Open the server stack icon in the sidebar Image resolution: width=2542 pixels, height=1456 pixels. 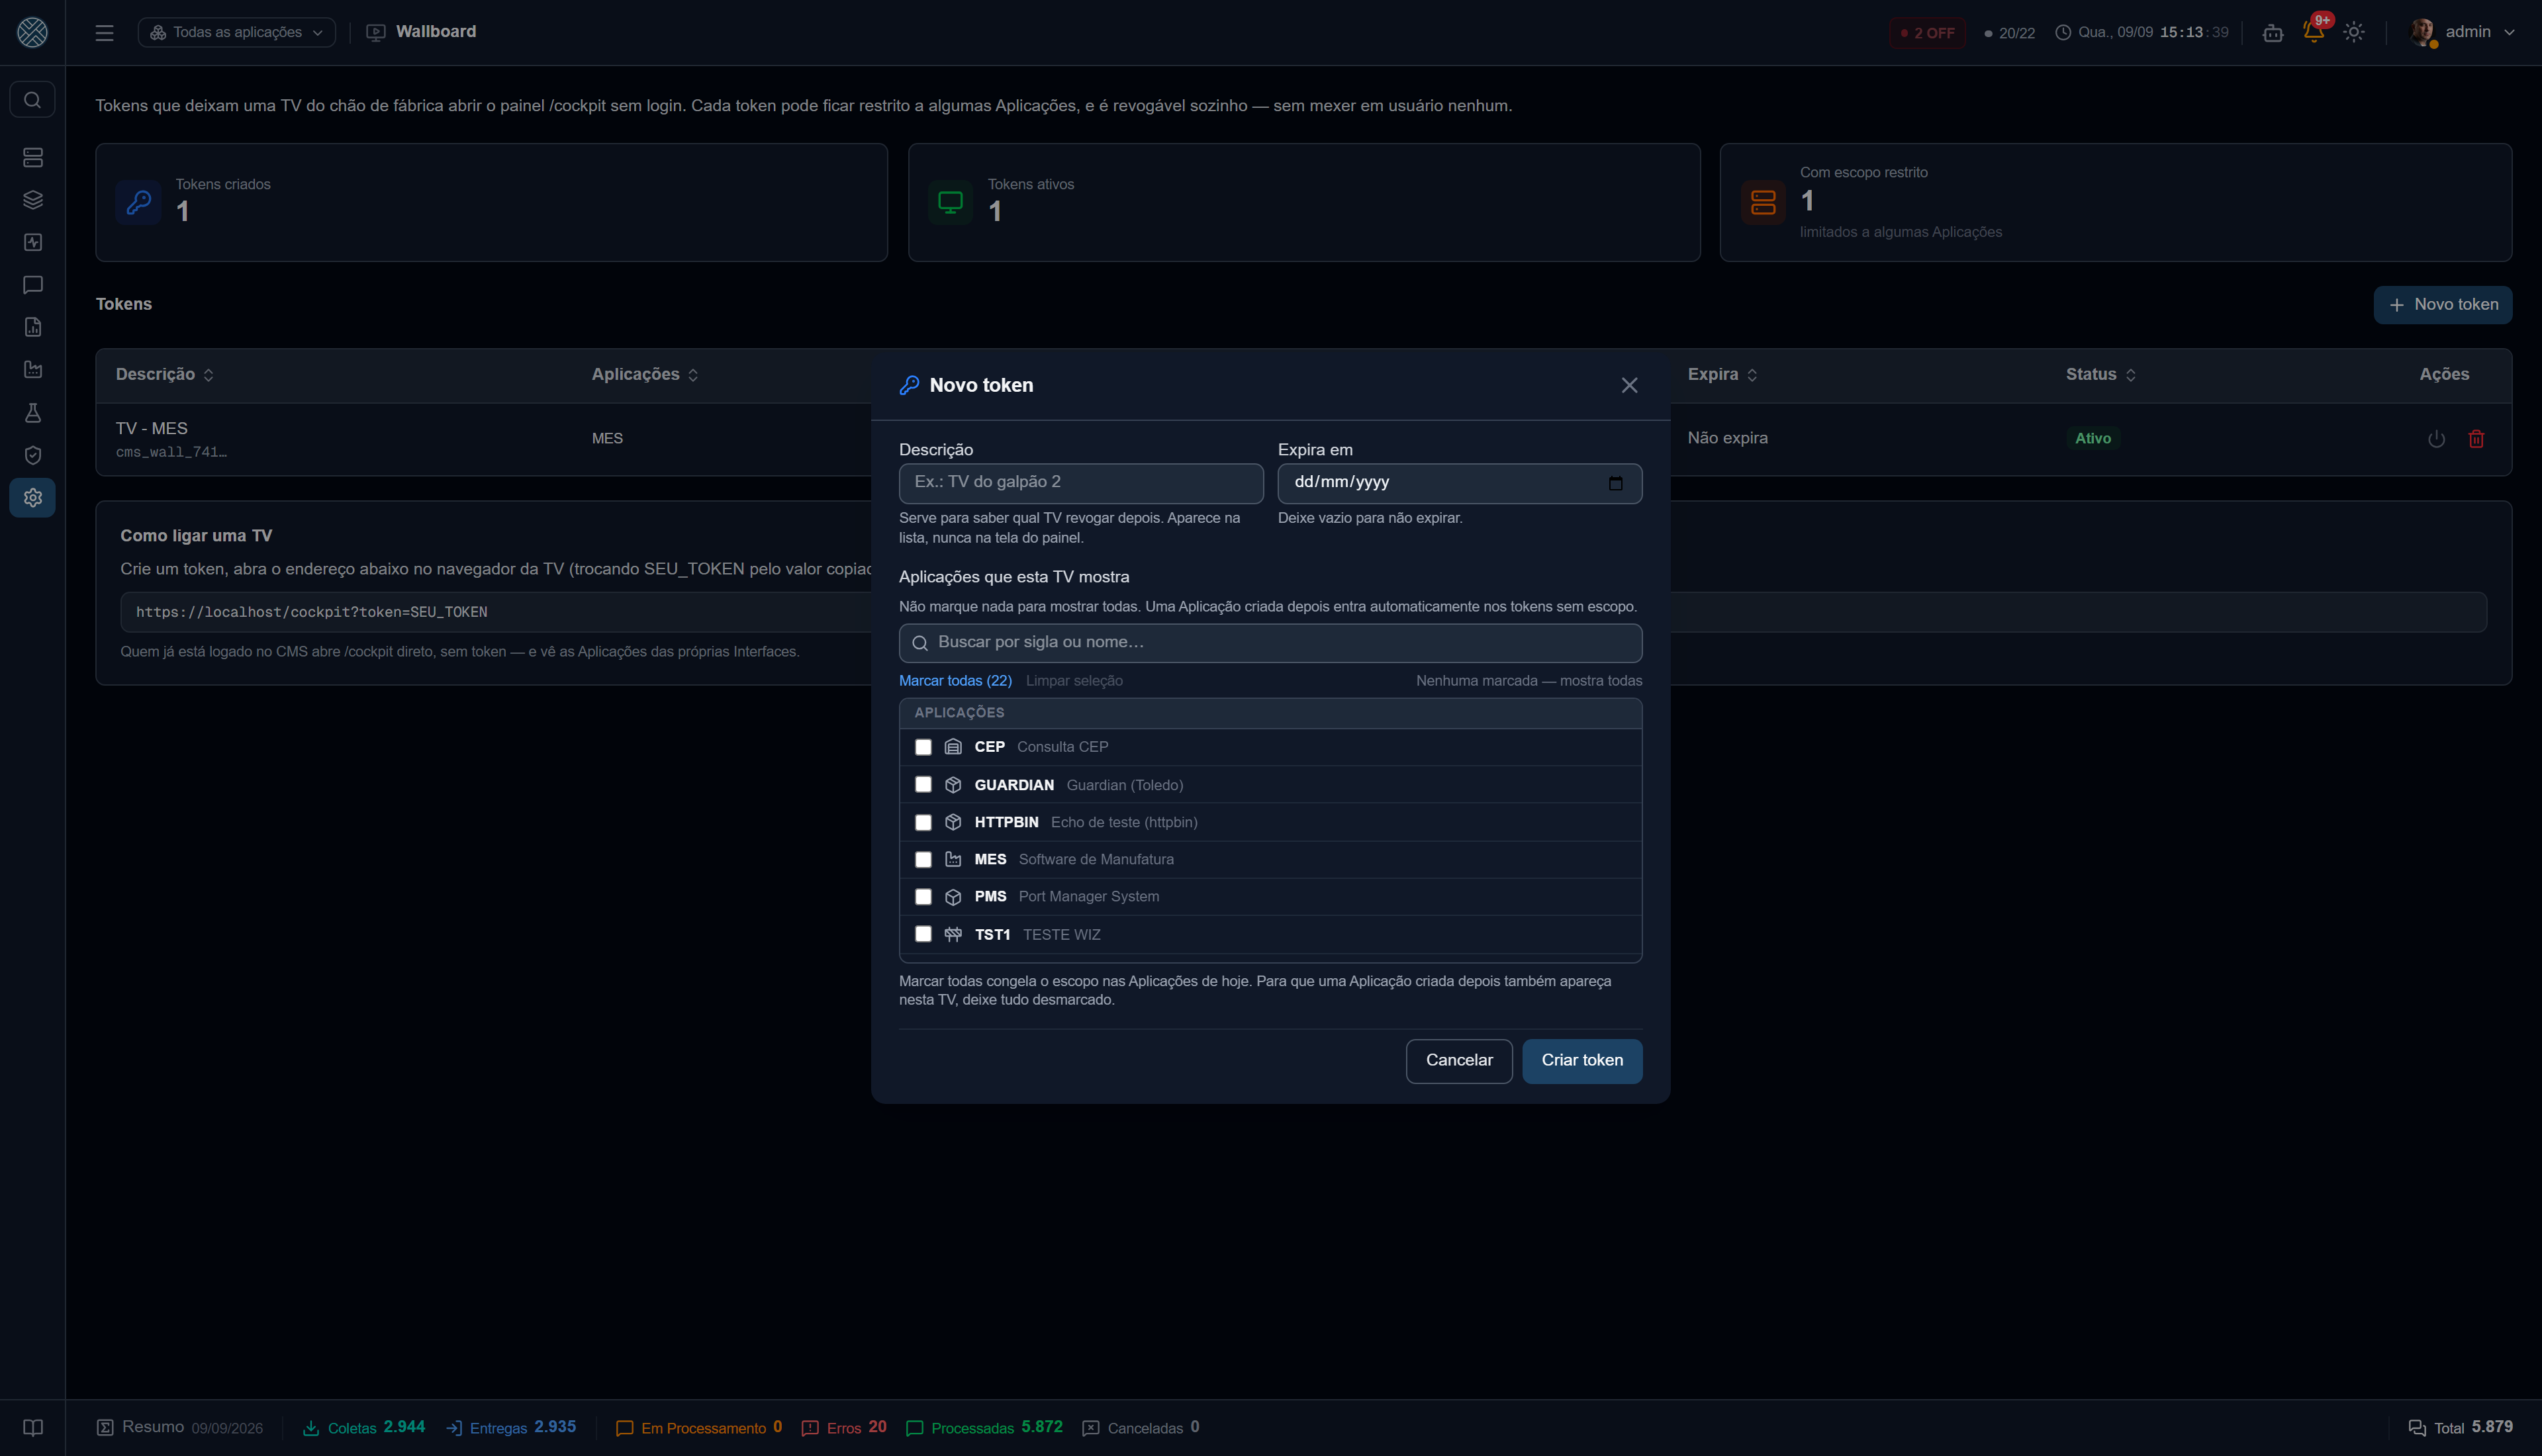(32, 158)
